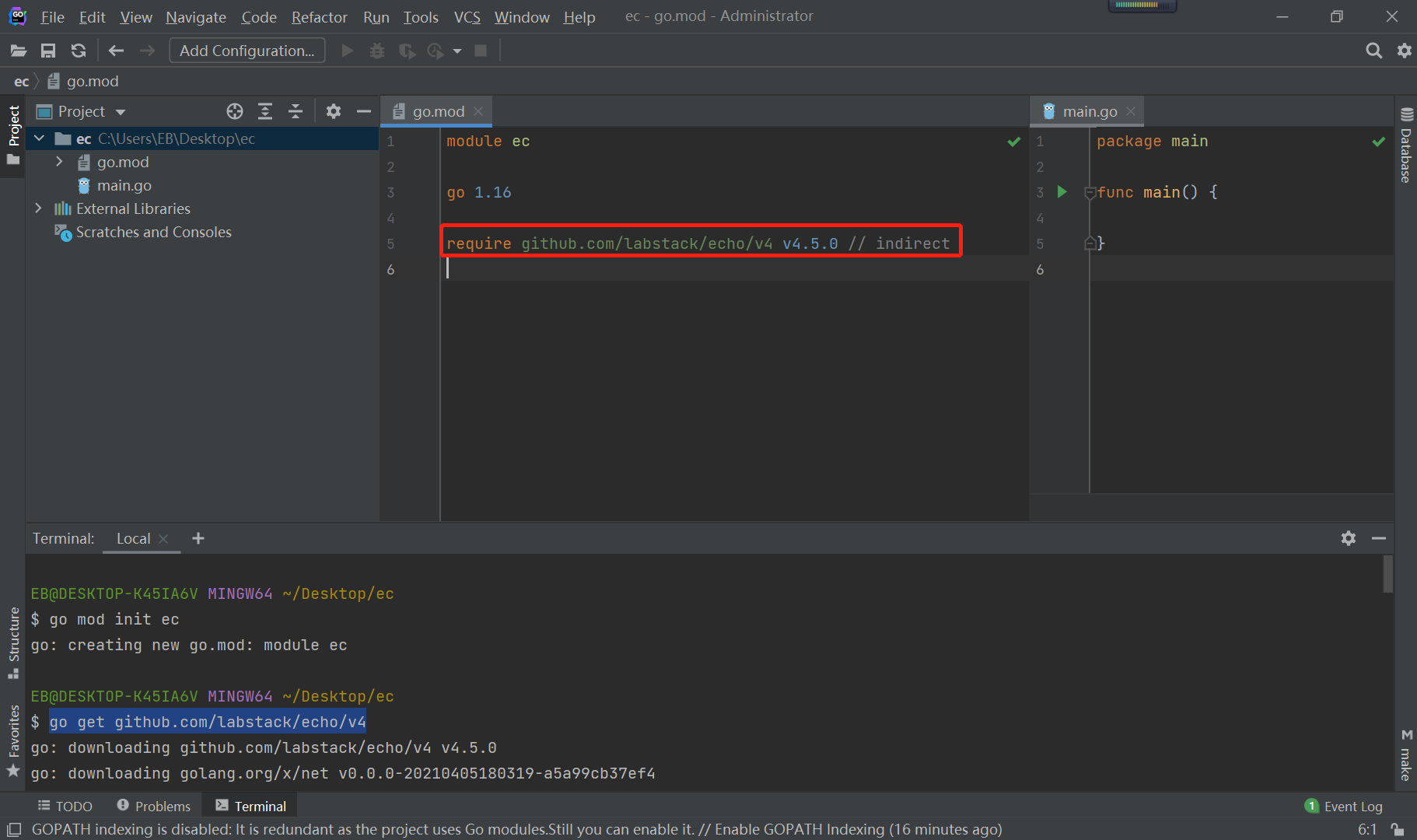
Task: Open Project panel options gear
Action: click(334, 111)
